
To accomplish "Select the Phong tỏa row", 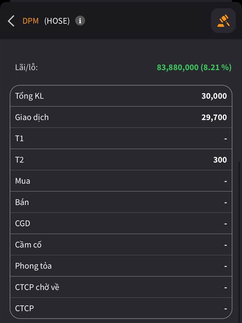I will click(x=121, y=266).
